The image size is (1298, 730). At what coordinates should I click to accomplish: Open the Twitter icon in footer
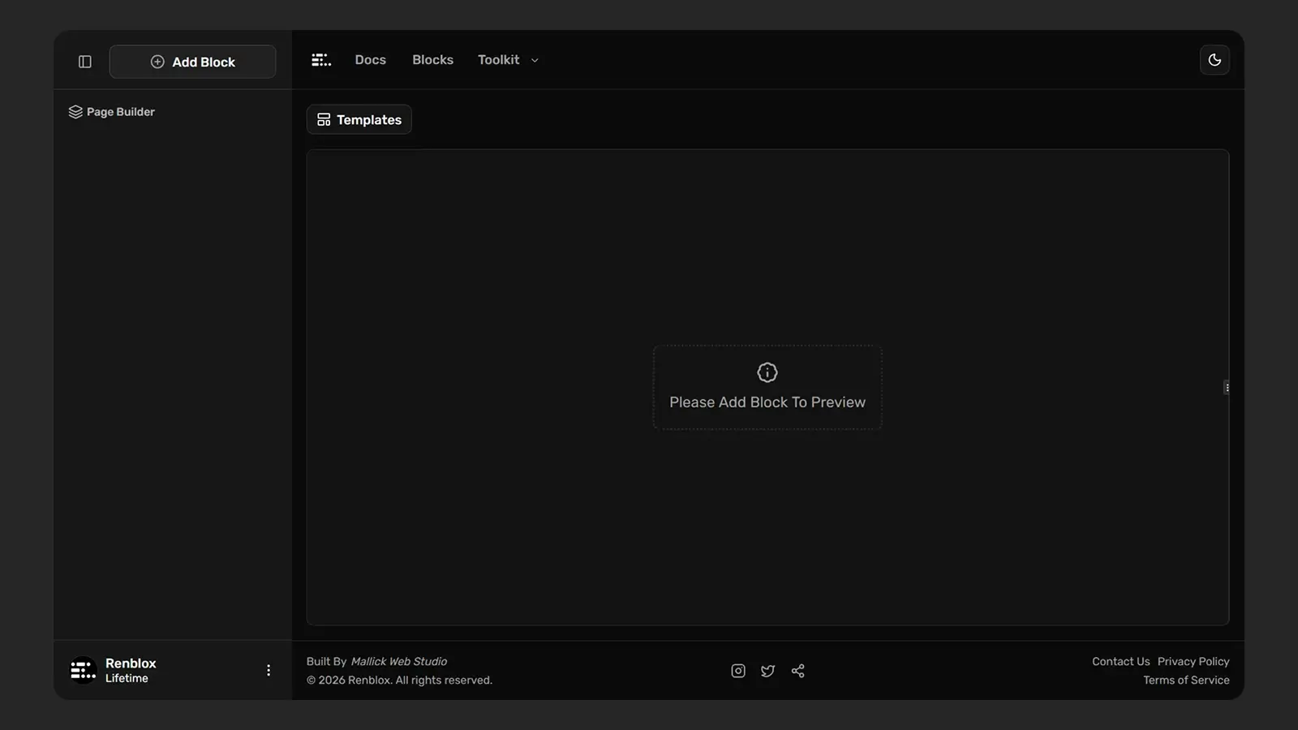tap(767, 671)
